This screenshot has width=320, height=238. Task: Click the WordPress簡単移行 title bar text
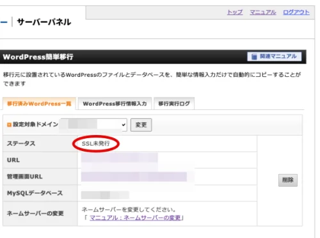(x=38, y=57)
